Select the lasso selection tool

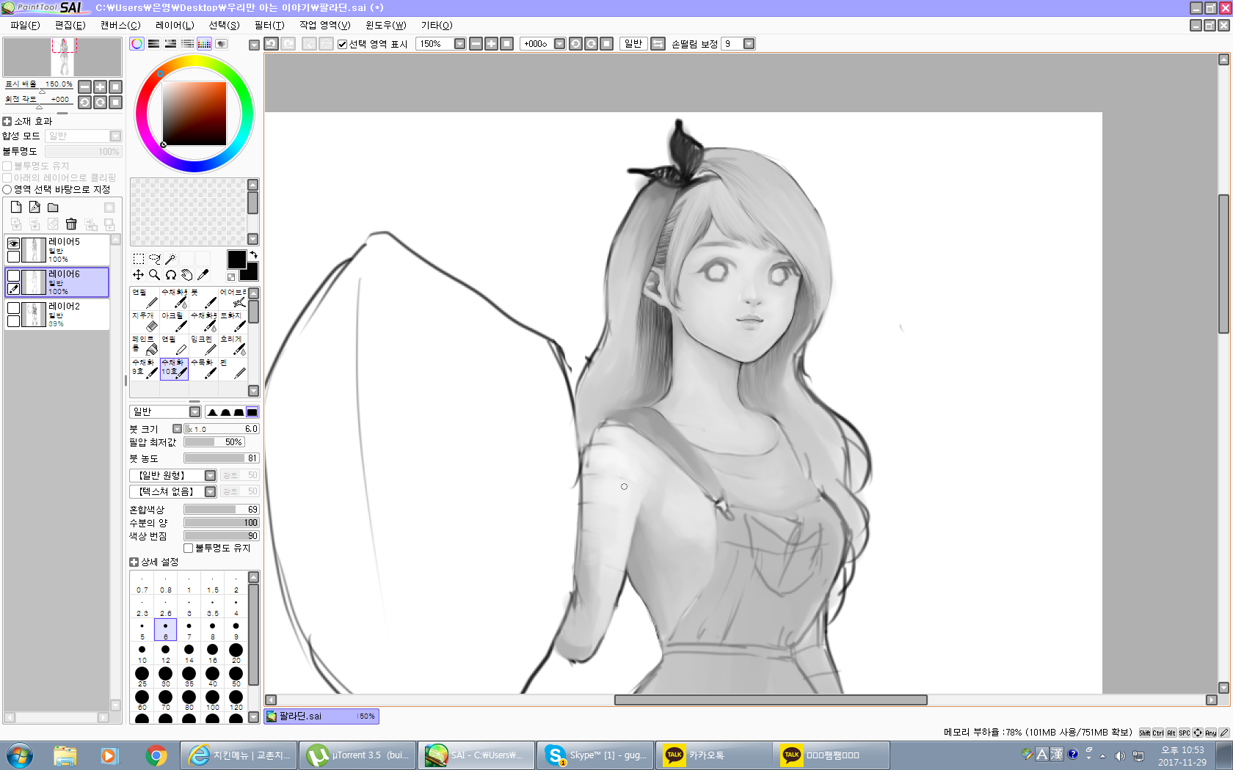click(154, 258)
